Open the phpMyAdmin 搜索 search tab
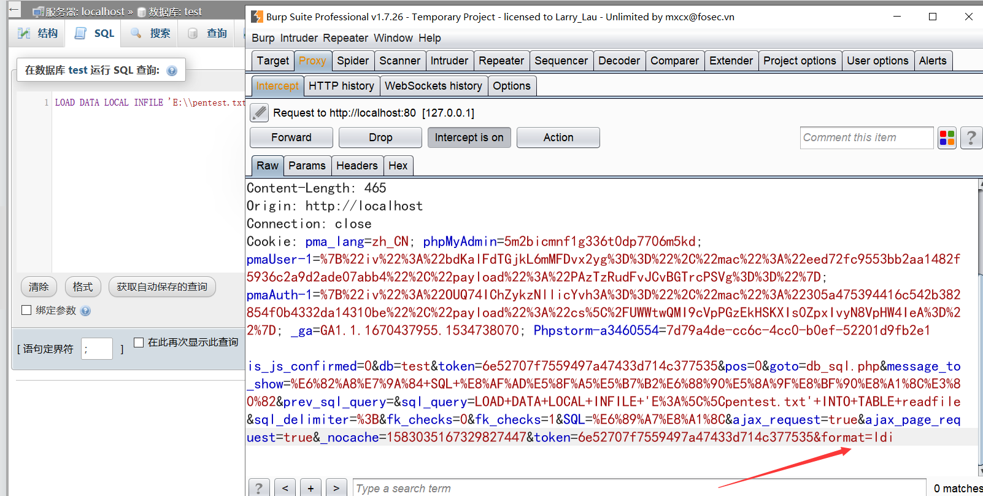 150,33
